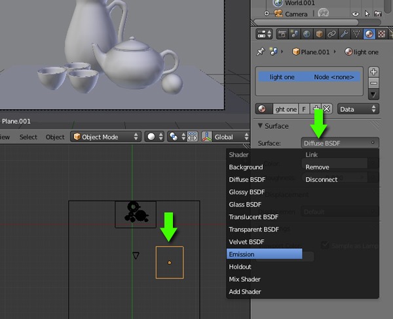Toggle fake user F button

pyautogui.click(x=304, y=109)
